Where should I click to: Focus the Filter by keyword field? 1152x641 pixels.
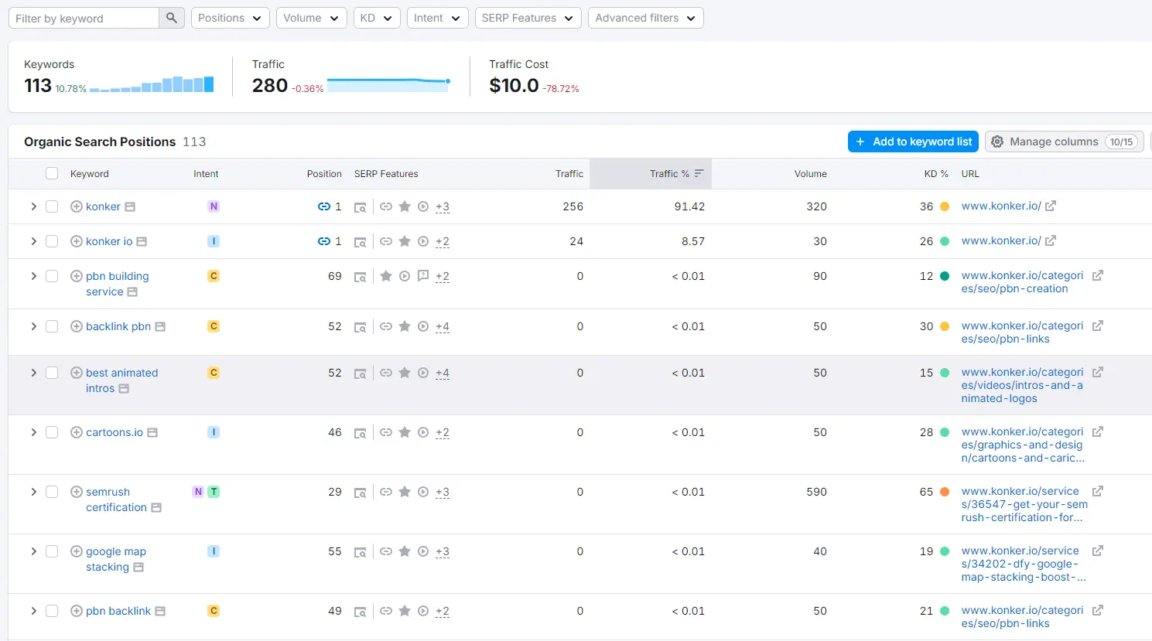click(x=84, y=18)
